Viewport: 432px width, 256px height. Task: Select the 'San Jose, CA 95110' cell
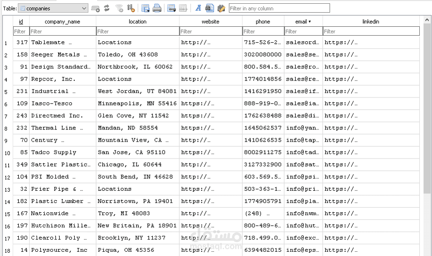[138, 152]
